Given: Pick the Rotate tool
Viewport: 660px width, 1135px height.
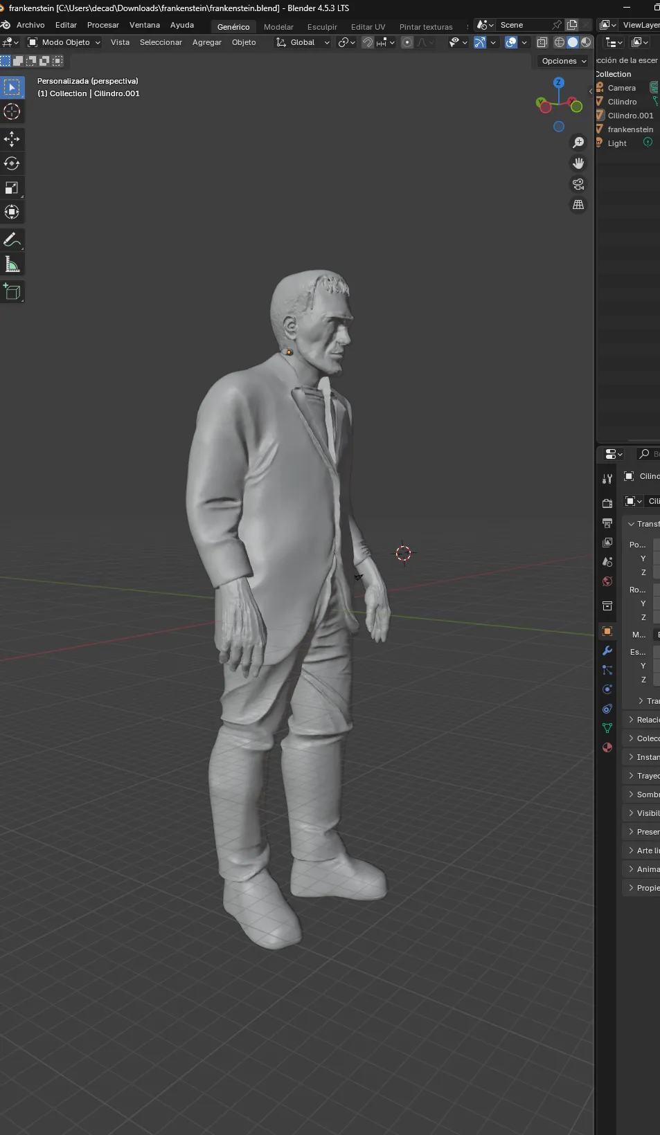Looking at the screenshot, I should click(12, 163).
